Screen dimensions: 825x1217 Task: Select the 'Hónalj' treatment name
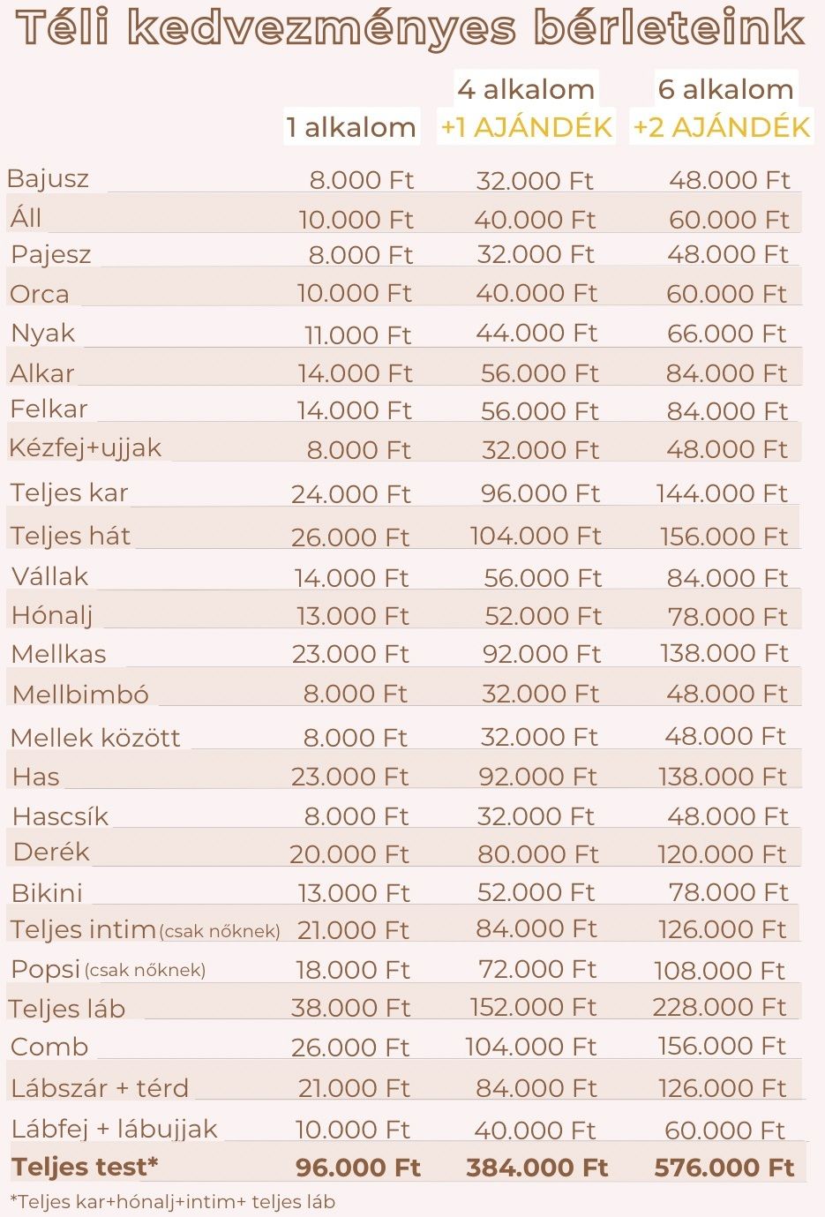[x=52, y=615]
